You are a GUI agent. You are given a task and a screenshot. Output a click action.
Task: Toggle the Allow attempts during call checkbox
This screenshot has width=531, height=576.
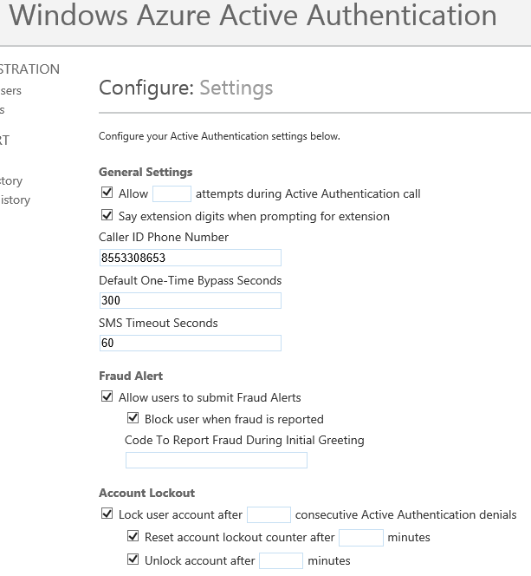(x=107, y=193)
